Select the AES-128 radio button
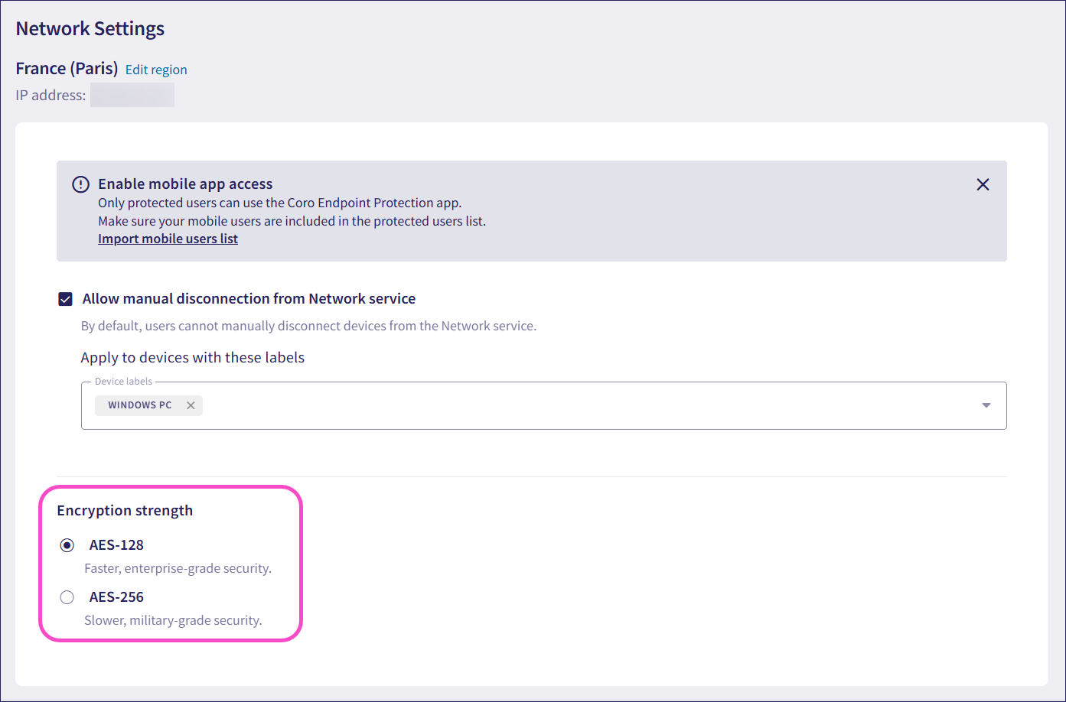1066x702 pixels. pyautogui.click(x=67, y=545)
